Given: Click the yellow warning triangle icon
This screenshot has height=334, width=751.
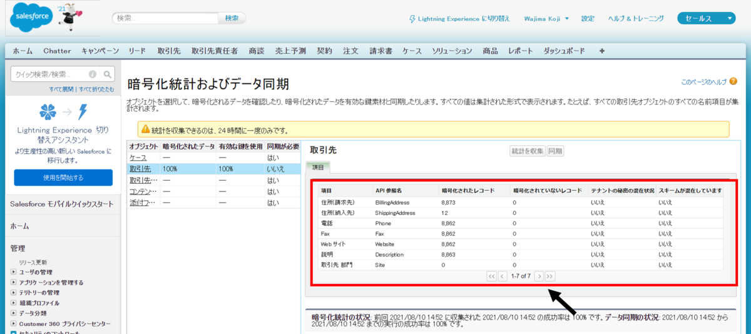Looking at the screenshot, I should pyautogui.click(x=145, y=130).
